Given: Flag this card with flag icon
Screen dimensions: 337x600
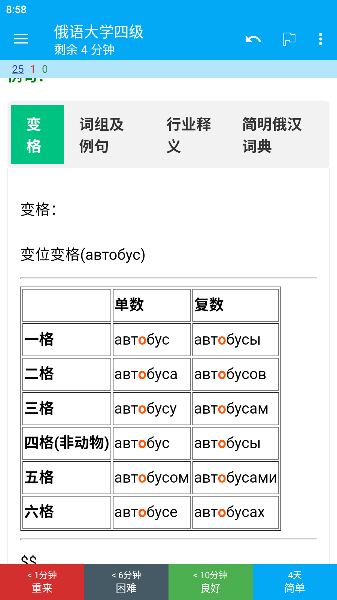Looking at the screenshot, I should [289, 39].
